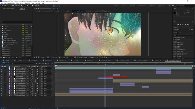Select the Horizontal Type tool
This screenshot has height=109, width=195.
pos(24,6)
